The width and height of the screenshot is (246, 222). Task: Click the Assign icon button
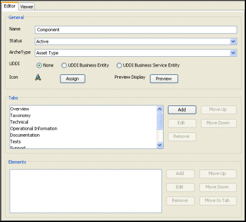[x=73, y=79]
